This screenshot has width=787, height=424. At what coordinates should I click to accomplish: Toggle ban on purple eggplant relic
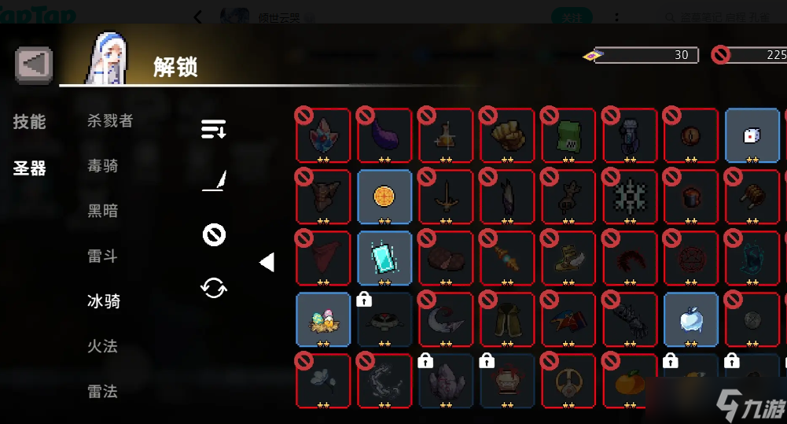click(384, 135)
